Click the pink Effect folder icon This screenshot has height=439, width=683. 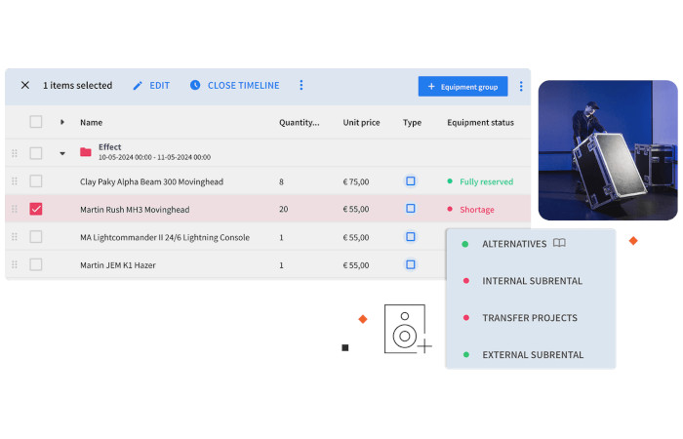coord(86,152)
